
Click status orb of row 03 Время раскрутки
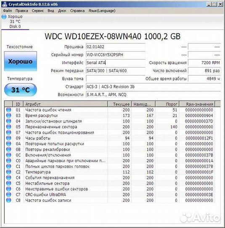9,115
